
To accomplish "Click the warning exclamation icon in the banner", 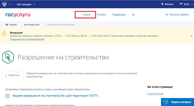I will point(4,33).
